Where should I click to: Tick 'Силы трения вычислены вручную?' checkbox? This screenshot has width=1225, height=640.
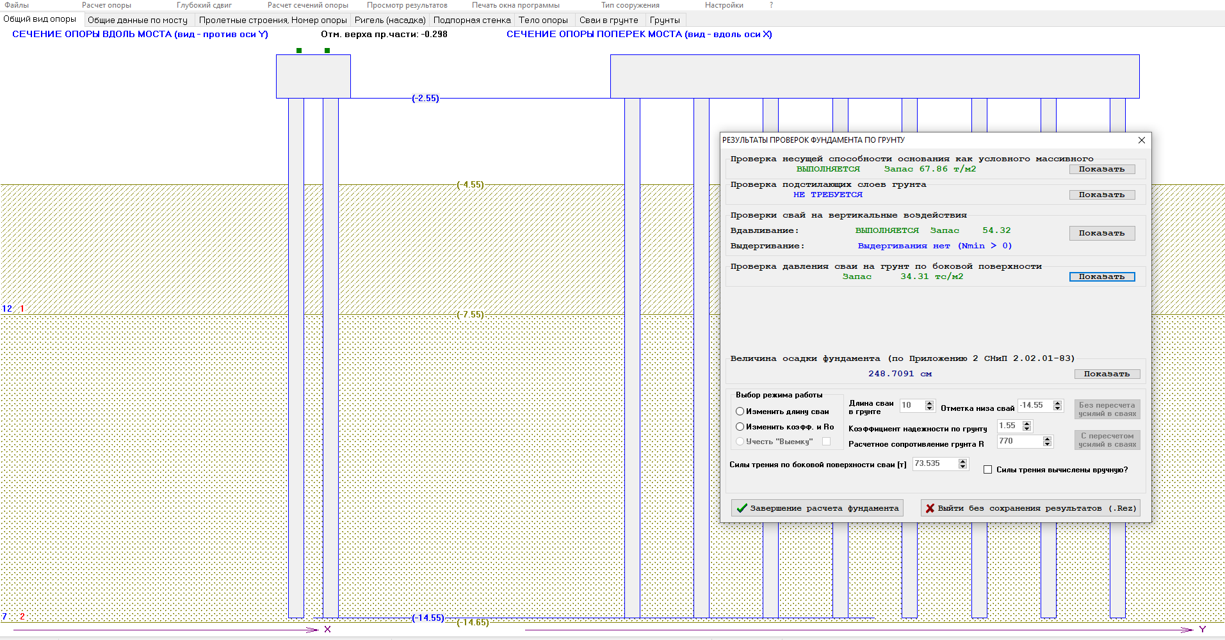click(x=988, y=470)
